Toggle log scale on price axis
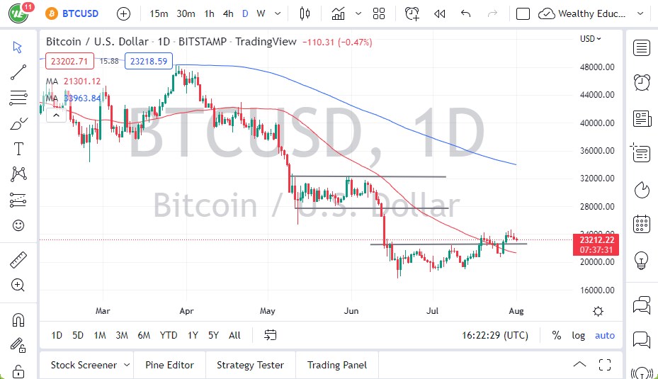658x379 pixels. tap(579, 335)
